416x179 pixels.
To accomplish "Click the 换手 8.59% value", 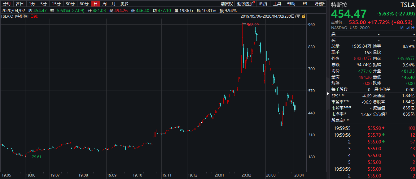I will (408, 46).
